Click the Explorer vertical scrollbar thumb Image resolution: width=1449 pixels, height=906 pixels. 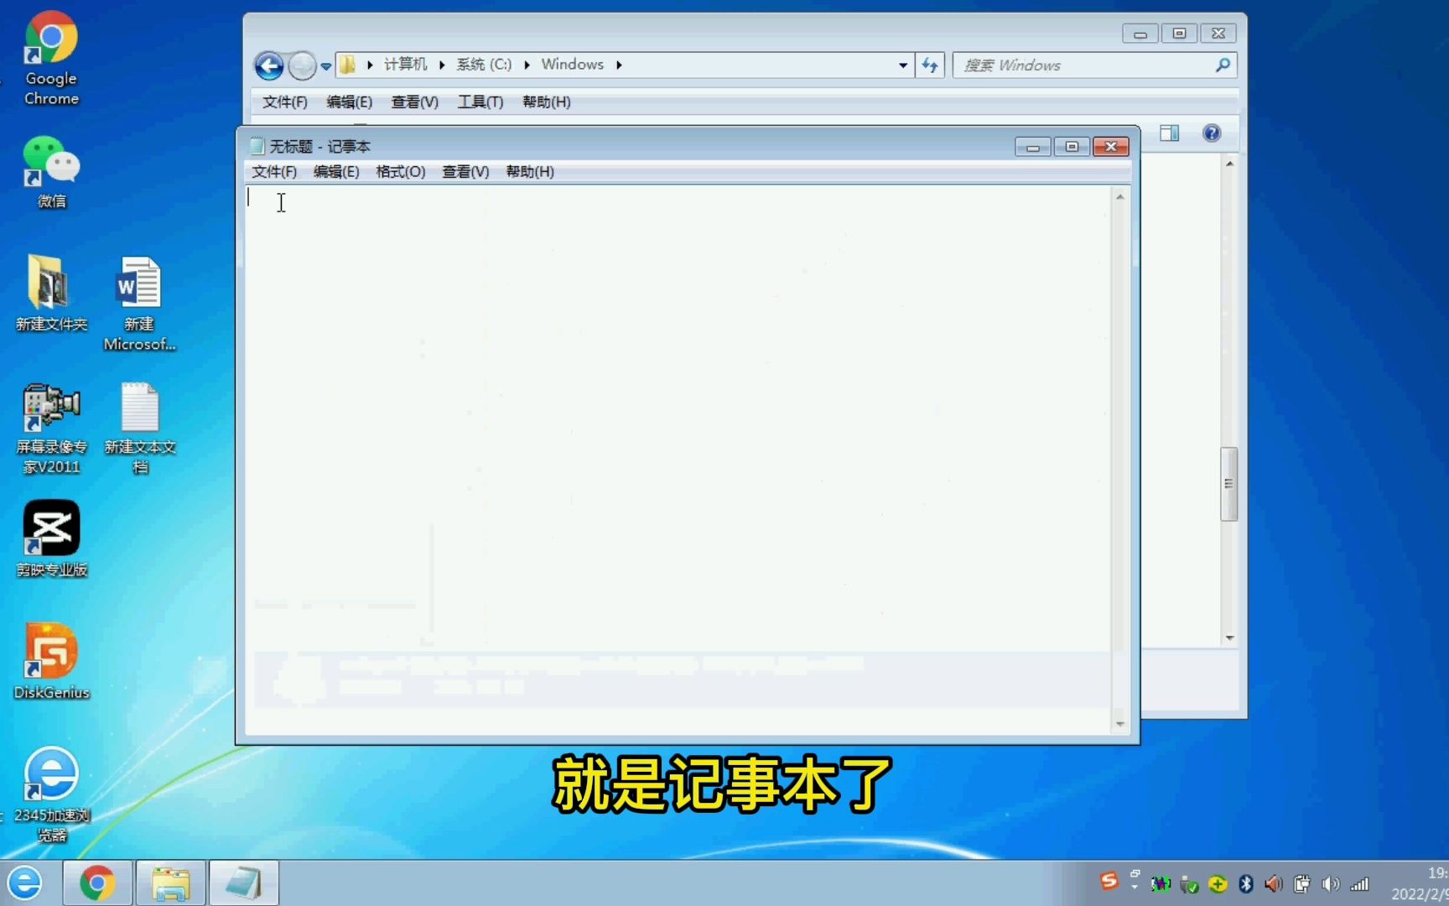pos(1228,484)
